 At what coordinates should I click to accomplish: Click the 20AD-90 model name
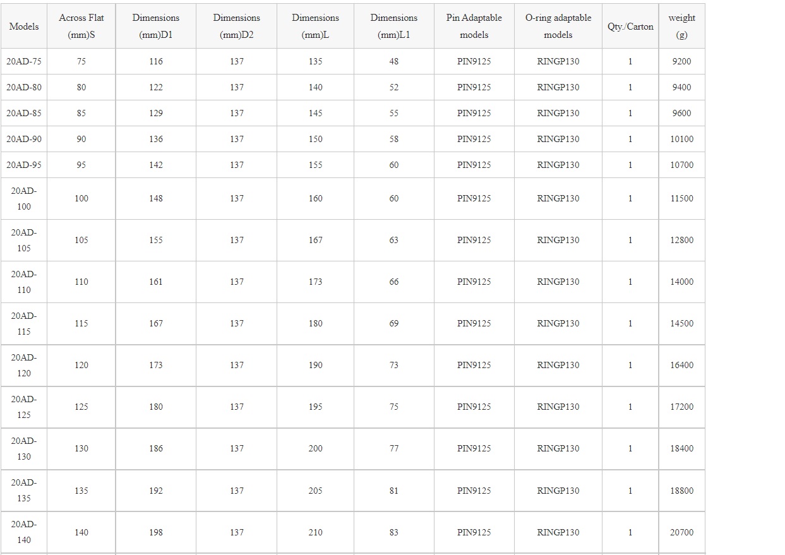click(24, 139)
